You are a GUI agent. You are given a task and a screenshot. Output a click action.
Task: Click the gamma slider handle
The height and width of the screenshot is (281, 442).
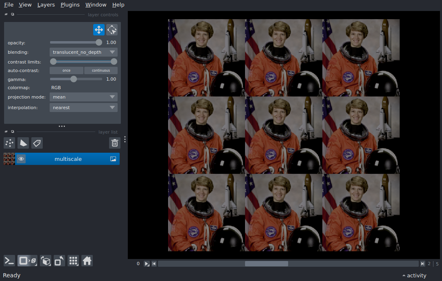pyautogui.click(x=74, y=79)
